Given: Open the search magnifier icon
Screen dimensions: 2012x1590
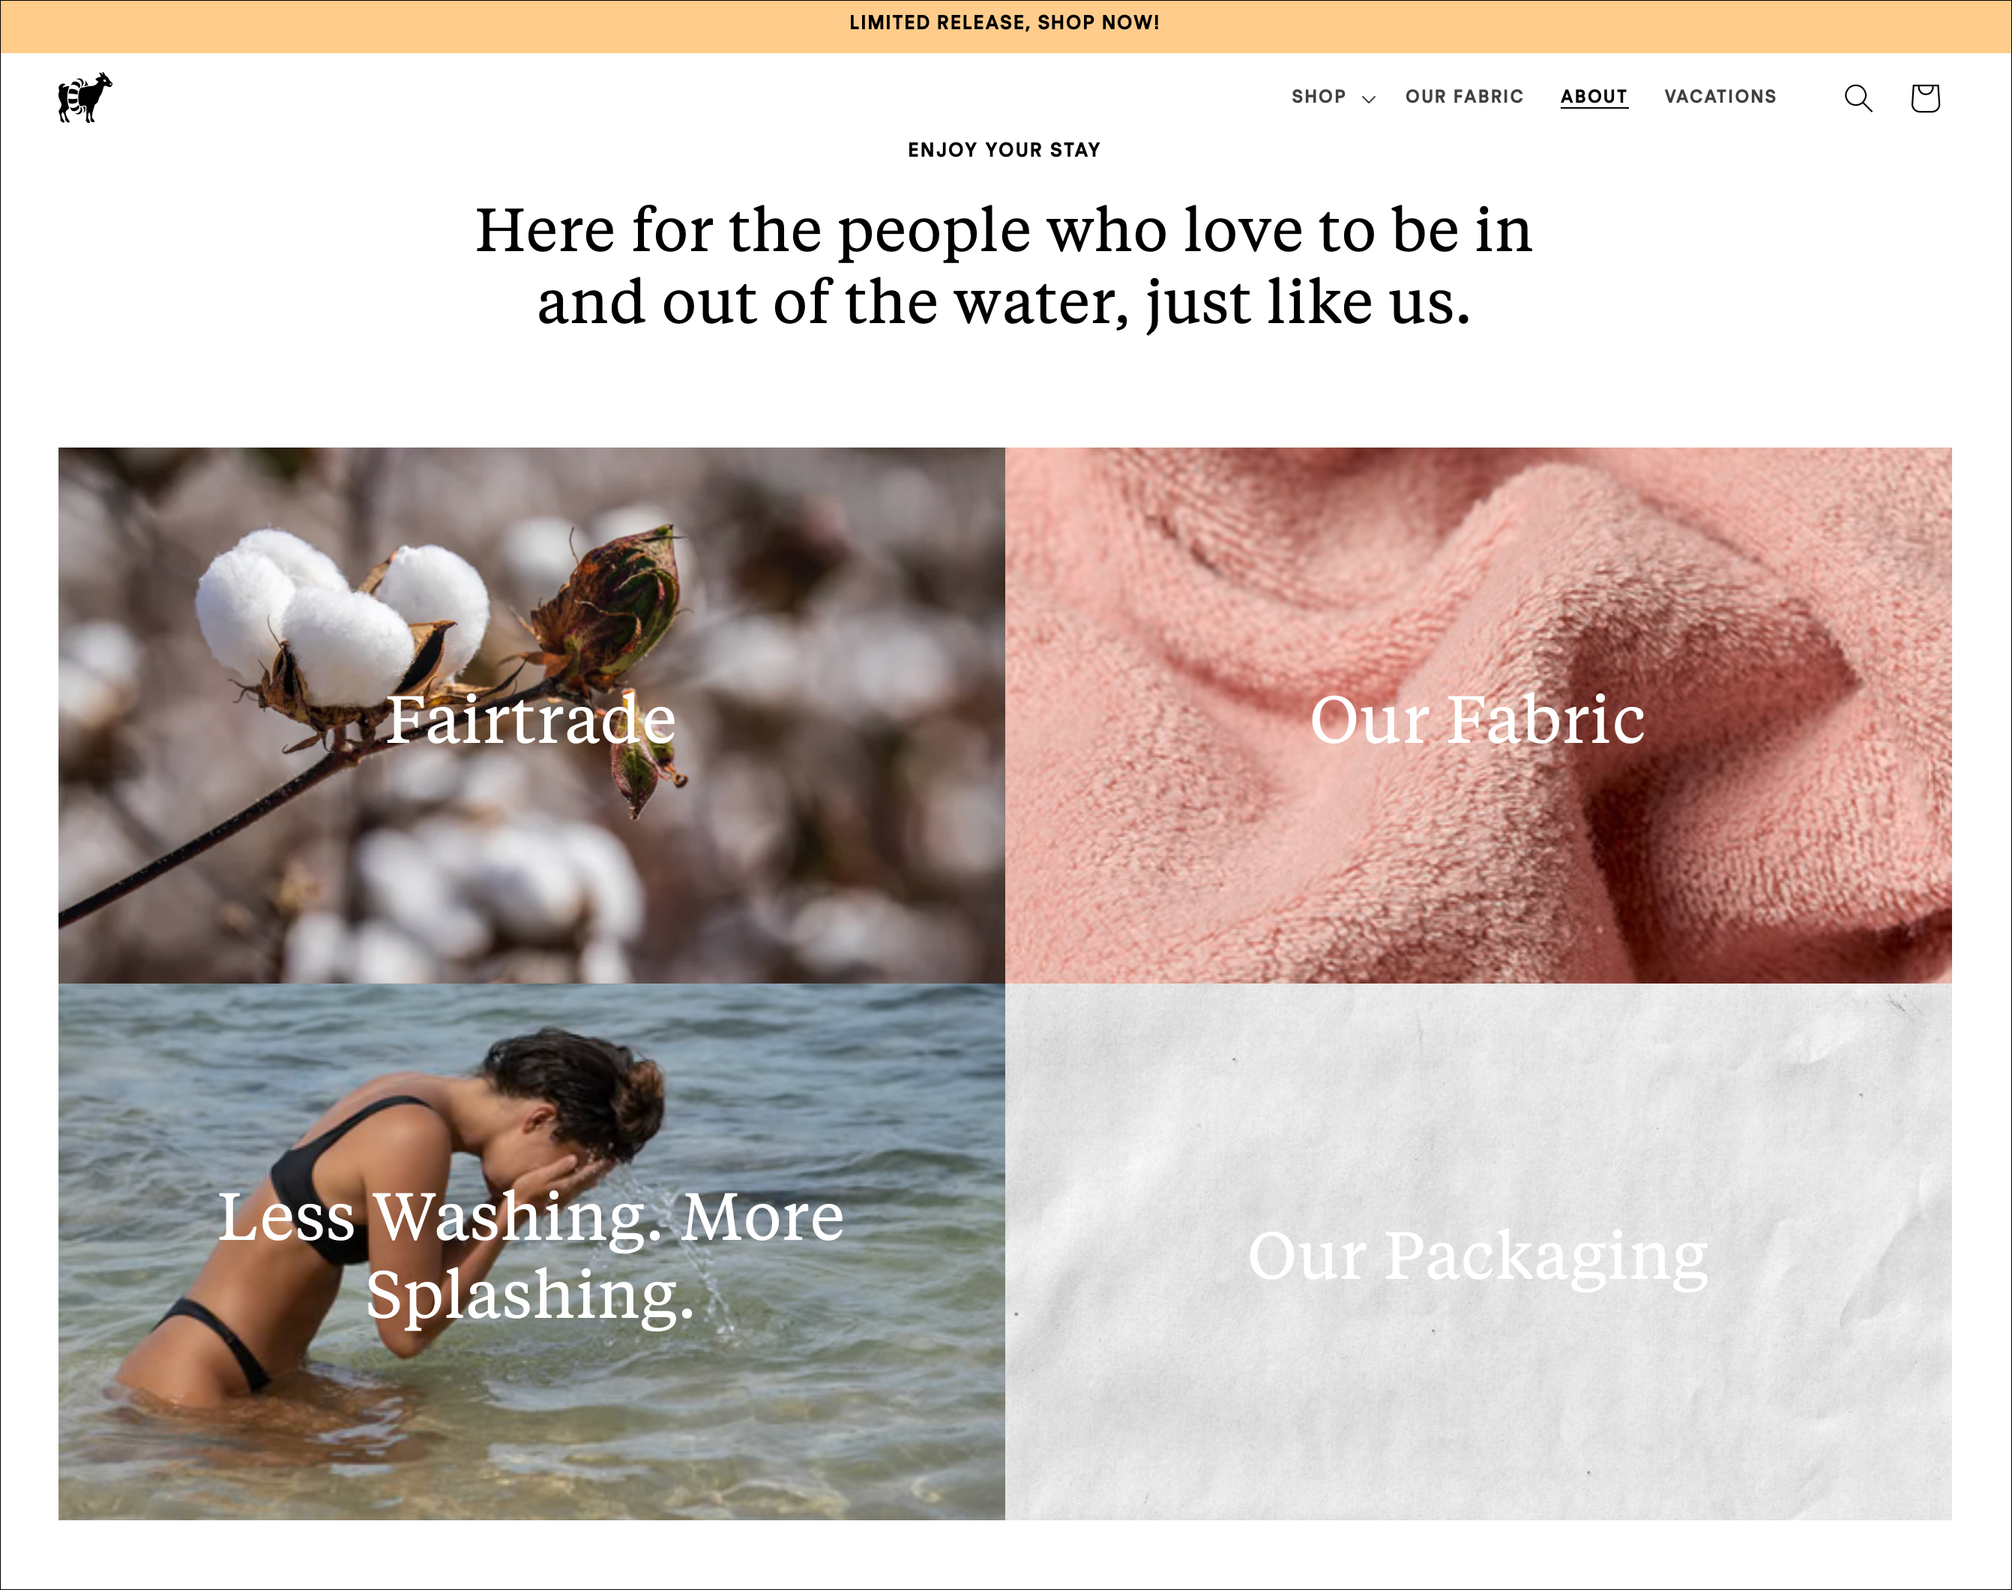Looking at the screenshot, I should click(1858, 97).
